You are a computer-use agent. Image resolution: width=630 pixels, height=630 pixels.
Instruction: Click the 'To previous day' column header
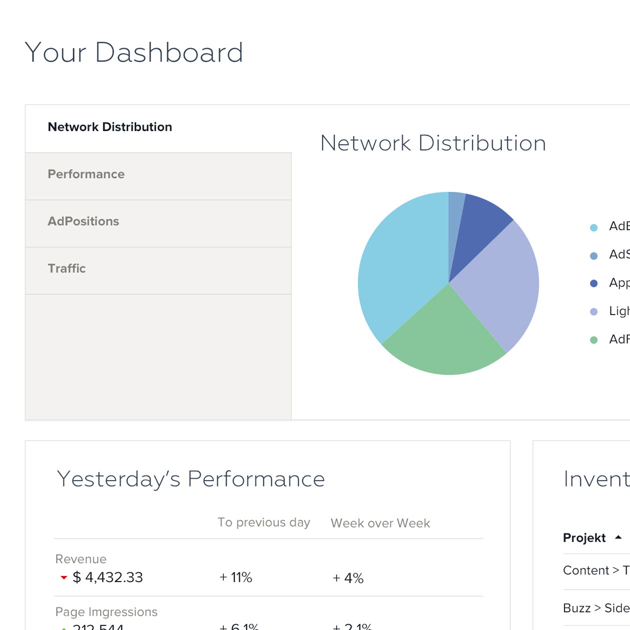(264, 522)
